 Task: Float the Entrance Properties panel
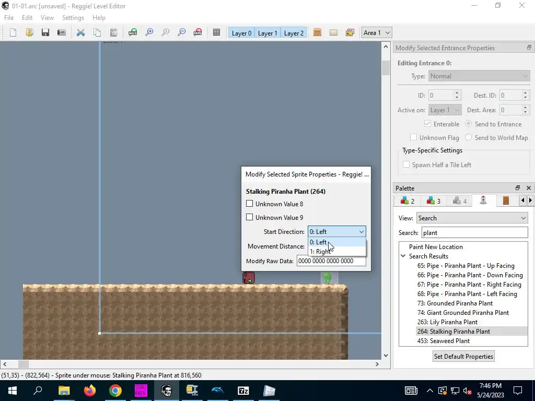tap(529, 48)
